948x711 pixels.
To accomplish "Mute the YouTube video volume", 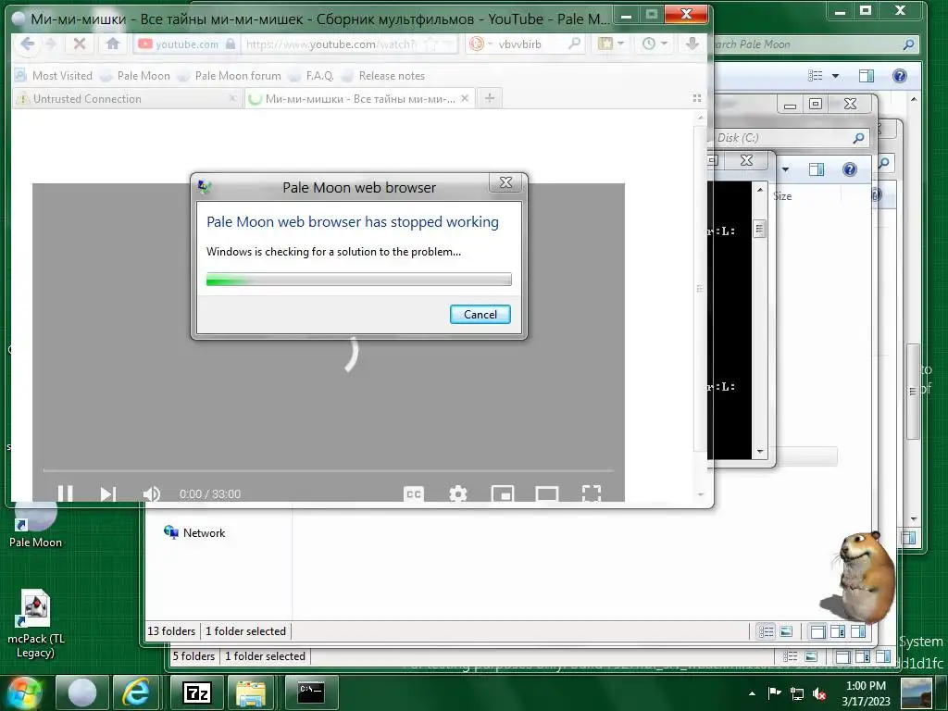I will pos(151,494).
